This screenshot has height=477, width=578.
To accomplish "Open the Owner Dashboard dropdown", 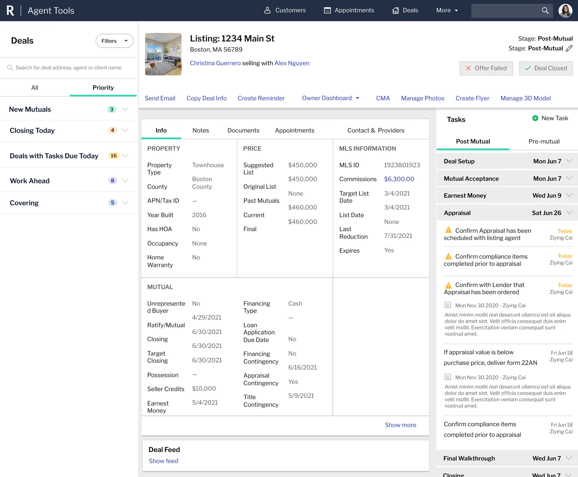I will (331, 98).
